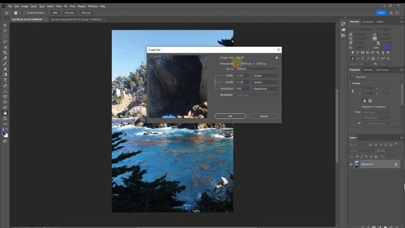
Task: Click the Faux Bold icon in Character panel
Action: 352,53
